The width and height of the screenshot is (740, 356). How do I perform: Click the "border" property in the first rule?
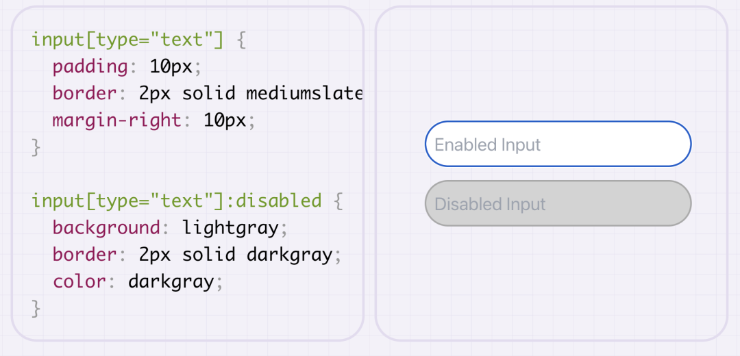pos(84,94)
